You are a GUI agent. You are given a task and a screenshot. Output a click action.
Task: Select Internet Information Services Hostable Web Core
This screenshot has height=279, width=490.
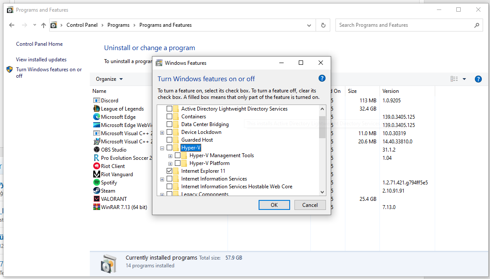pyautogui.click(x=237, y=187)
